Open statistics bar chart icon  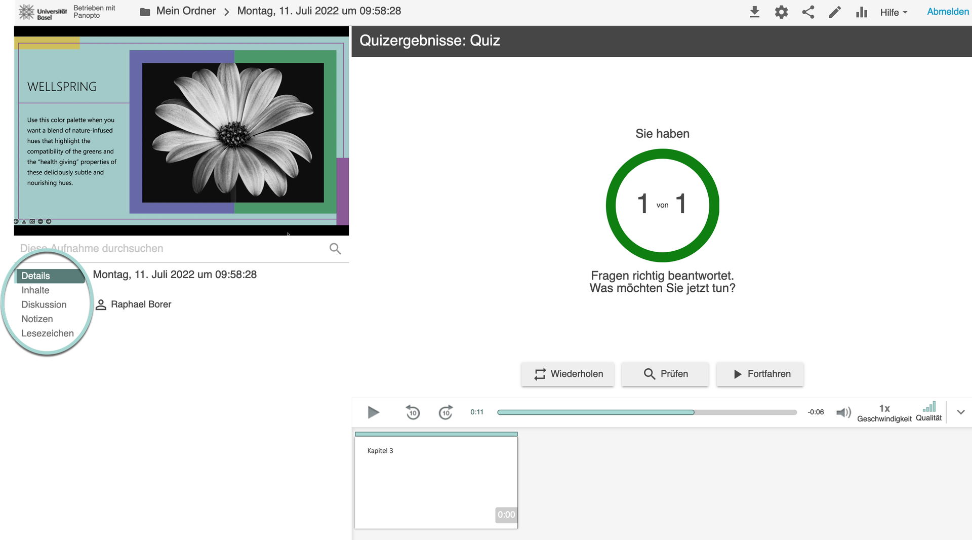(x=861, y=12)
